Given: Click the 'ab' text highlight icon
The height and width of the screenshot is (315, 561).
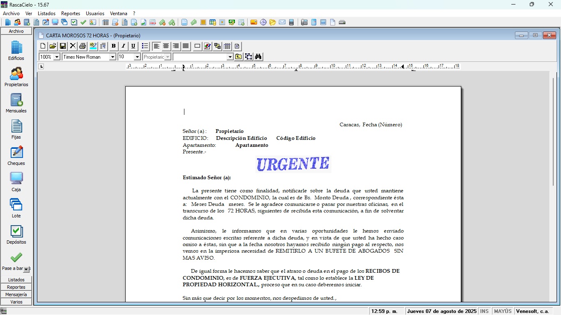Looking at the screenshot, I should point(93,46).
